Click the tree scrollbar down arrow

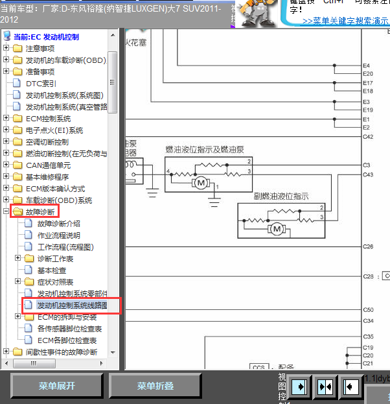tap(113, 352)
